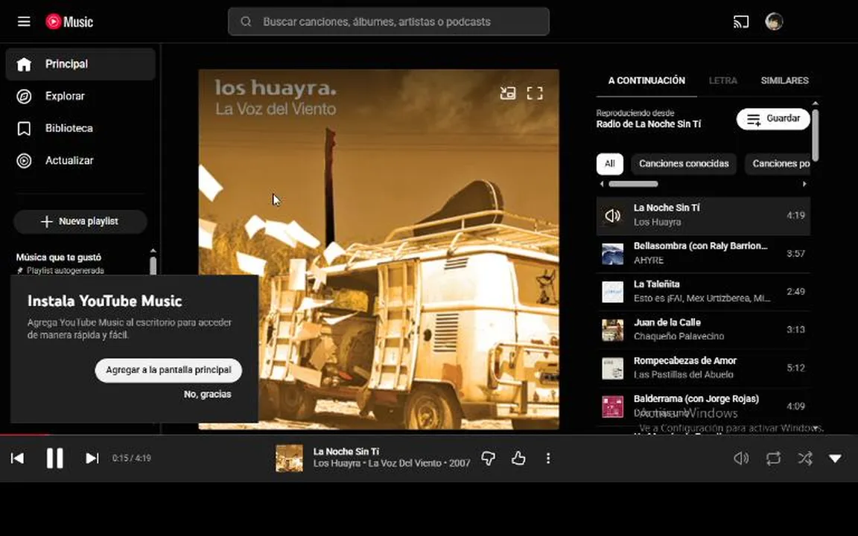Click the filter chips horizontal scrollbar thumb

(x=633, y=185)
